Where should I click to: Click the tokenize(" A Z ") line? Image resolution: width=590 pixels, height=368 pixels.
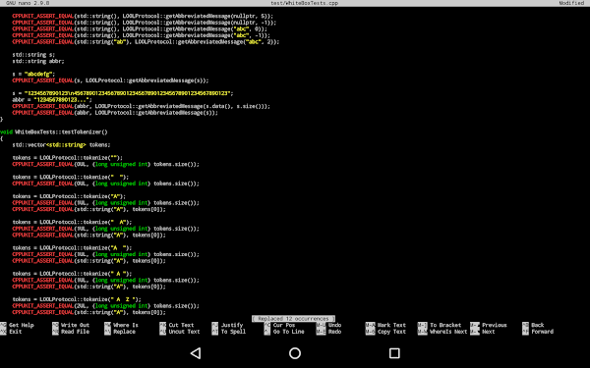coord(77,299)
